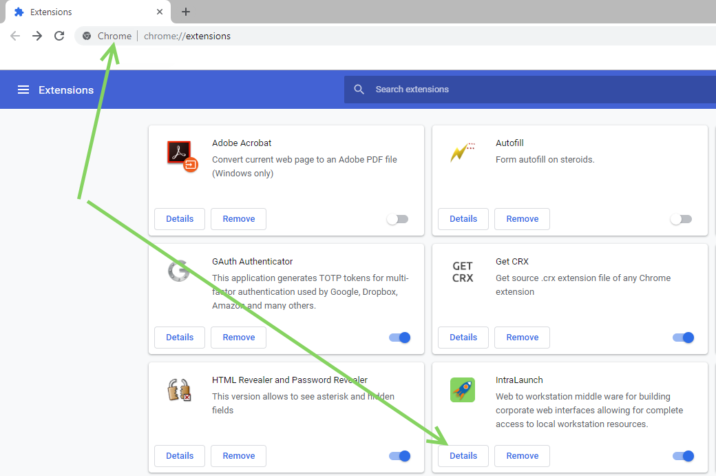
Task: Remove the Autofill extension
Action: 522,219
